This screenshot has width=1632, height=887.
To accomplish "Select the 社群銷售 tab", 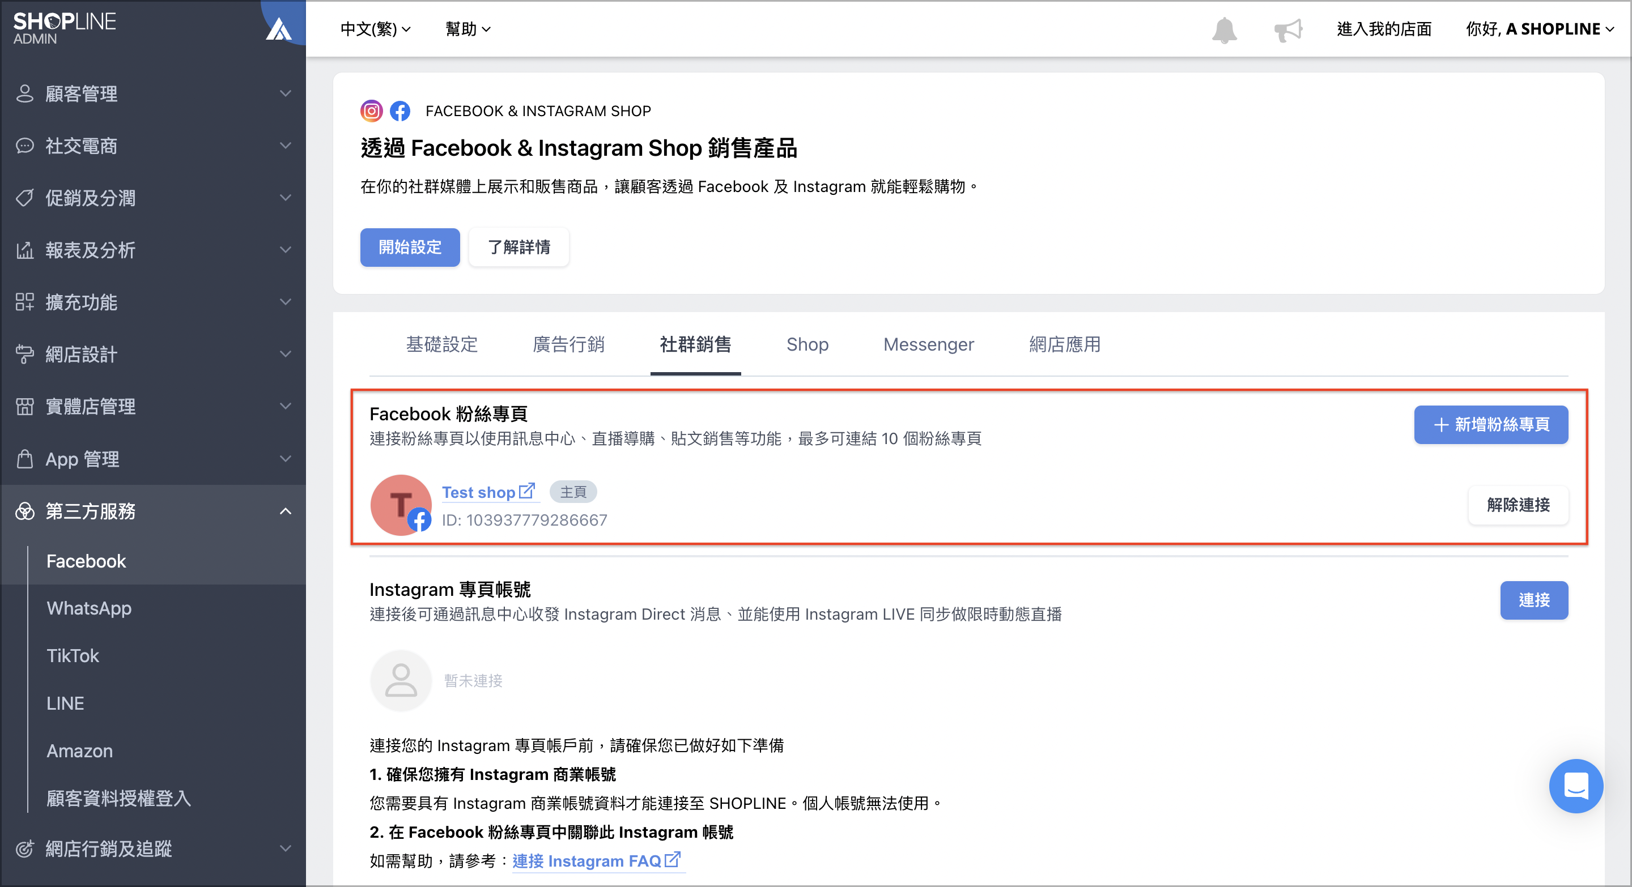I will [696, 344].
